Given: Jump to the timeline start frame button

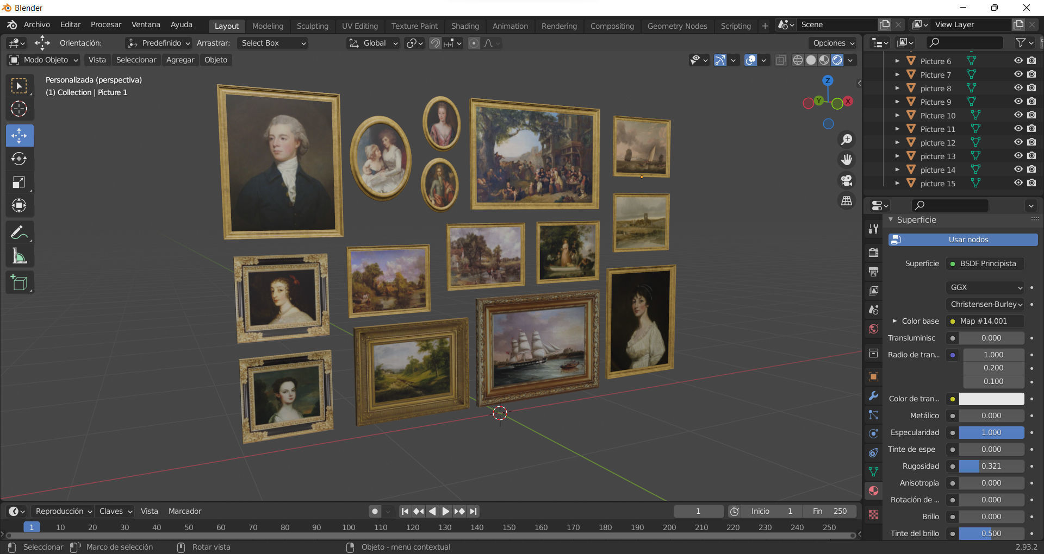Looking at the screenshot, I should pos(405,511).
